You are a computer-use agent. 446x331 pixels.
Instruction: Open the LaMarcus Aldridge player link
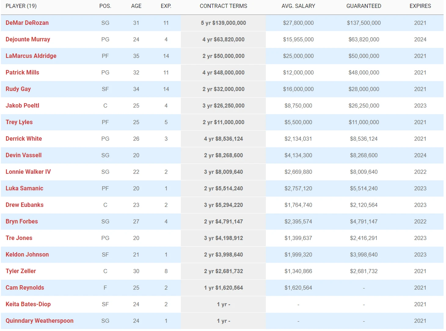coord(31,56)
